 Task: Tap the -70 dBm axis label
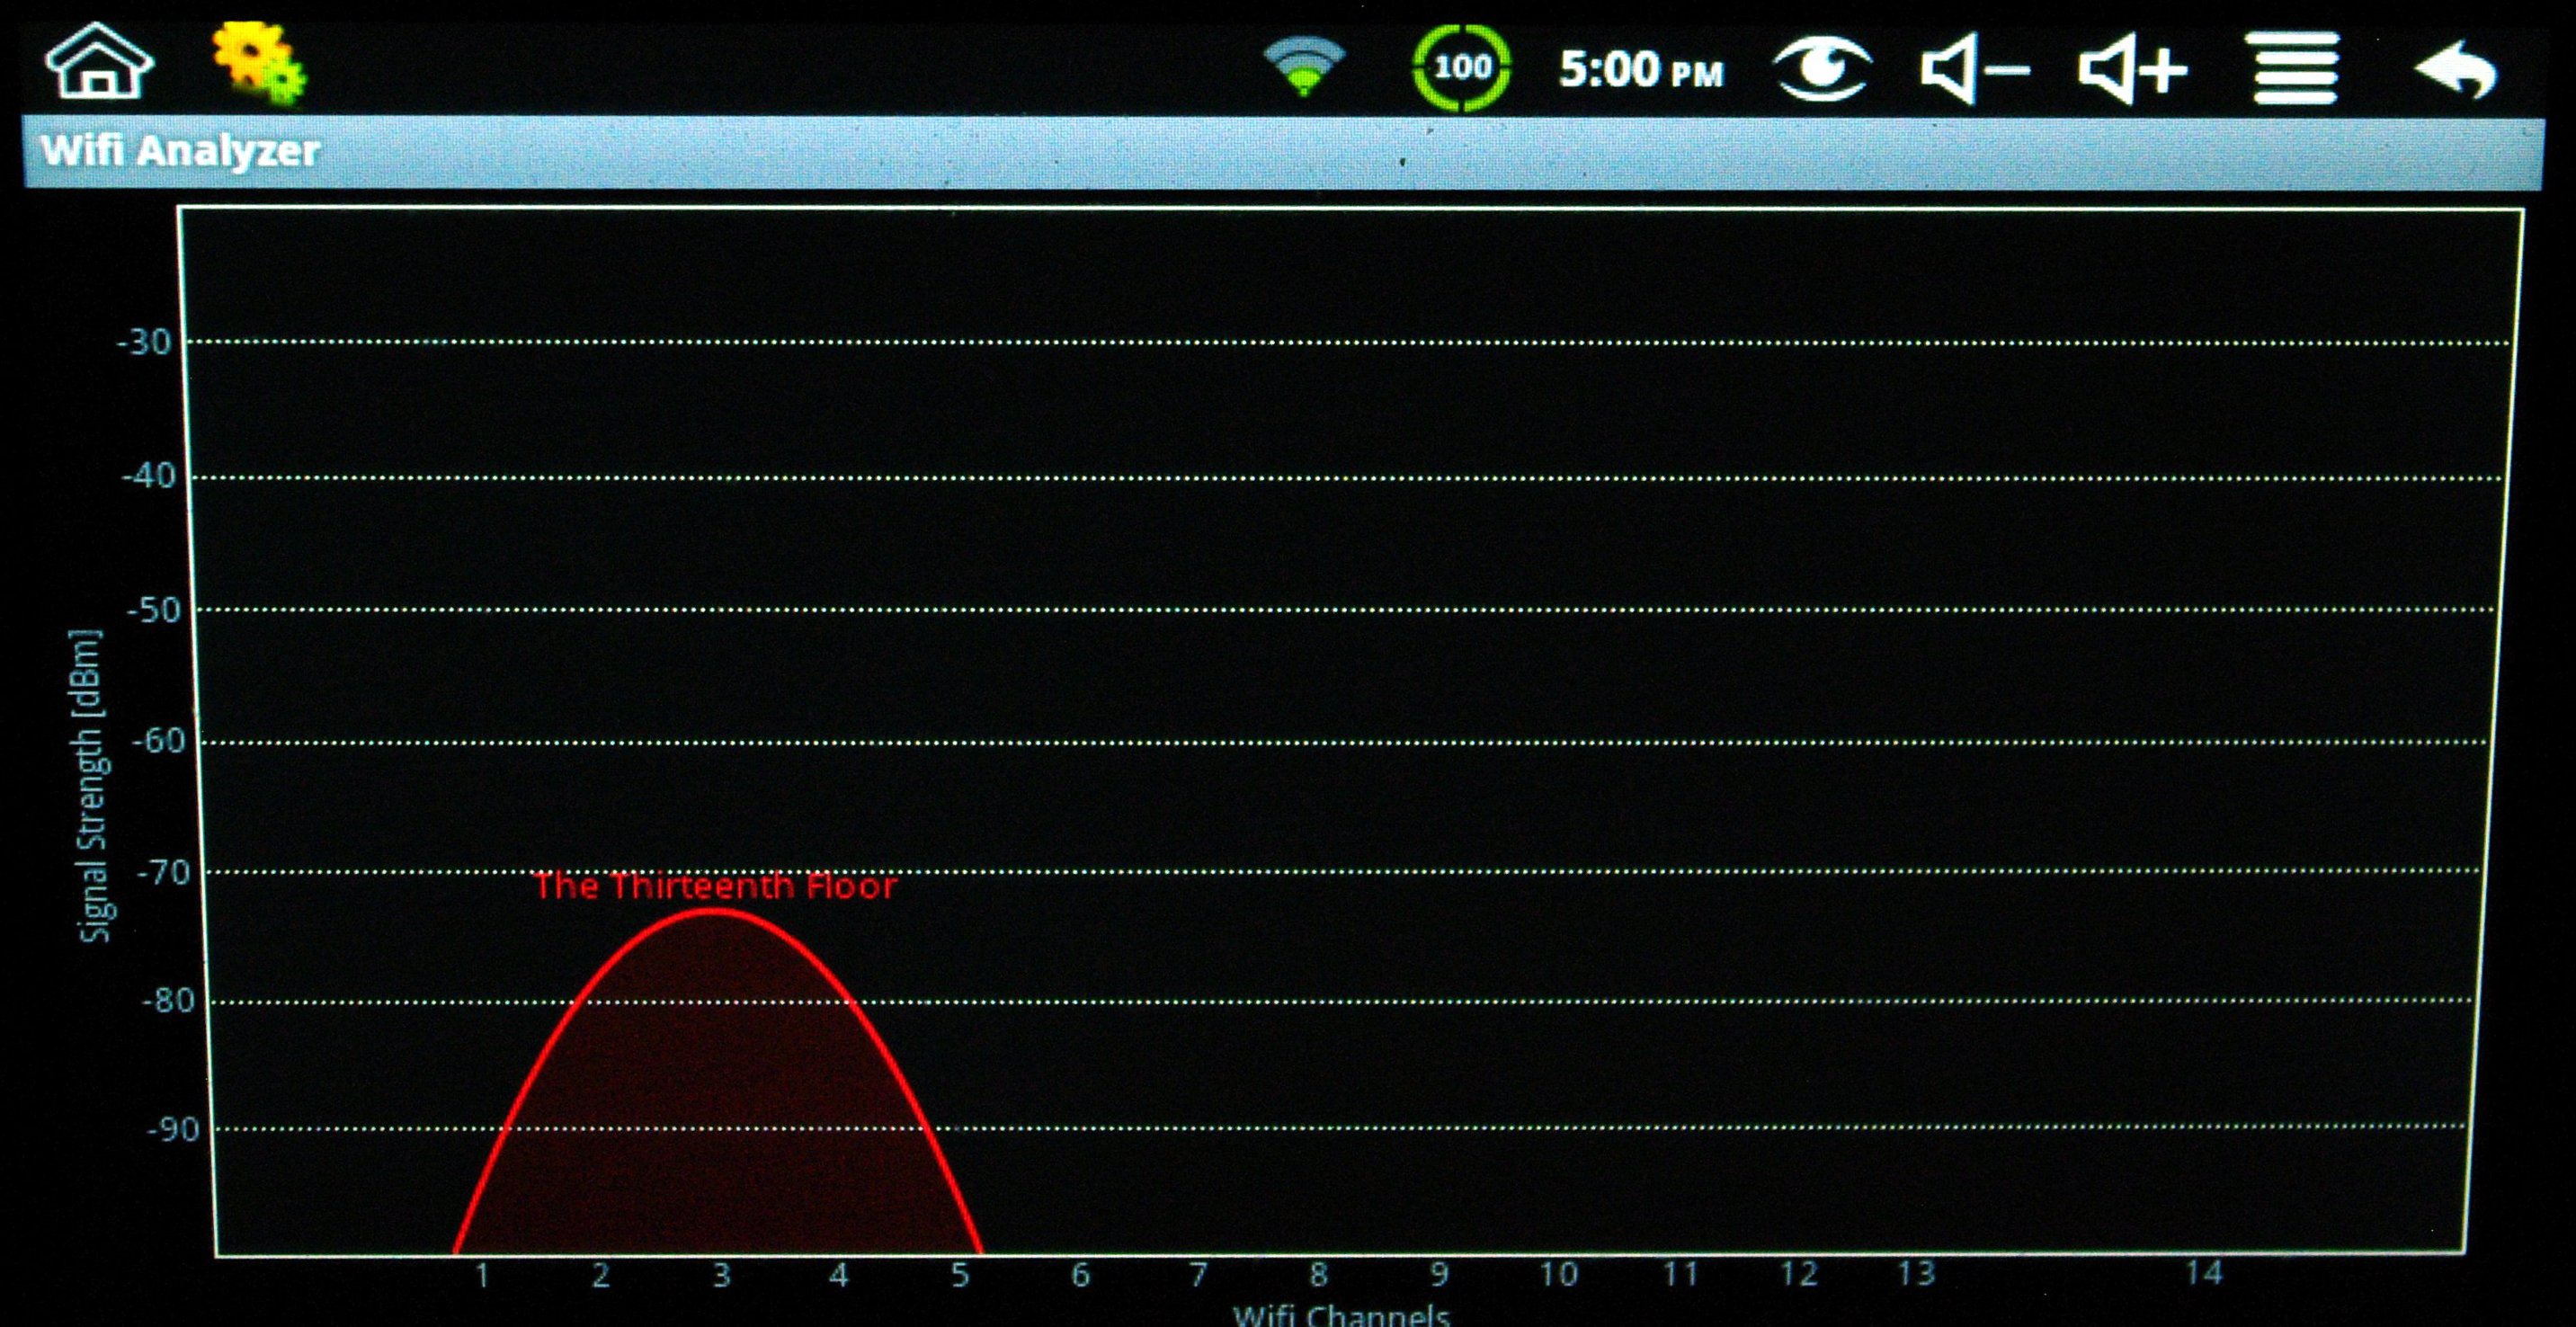[x=163, y=873]
